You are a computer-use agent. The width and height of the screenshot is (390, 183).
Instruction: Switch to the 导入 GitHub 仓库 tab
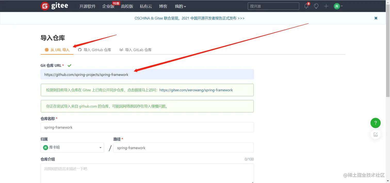[x=94, y=50]
